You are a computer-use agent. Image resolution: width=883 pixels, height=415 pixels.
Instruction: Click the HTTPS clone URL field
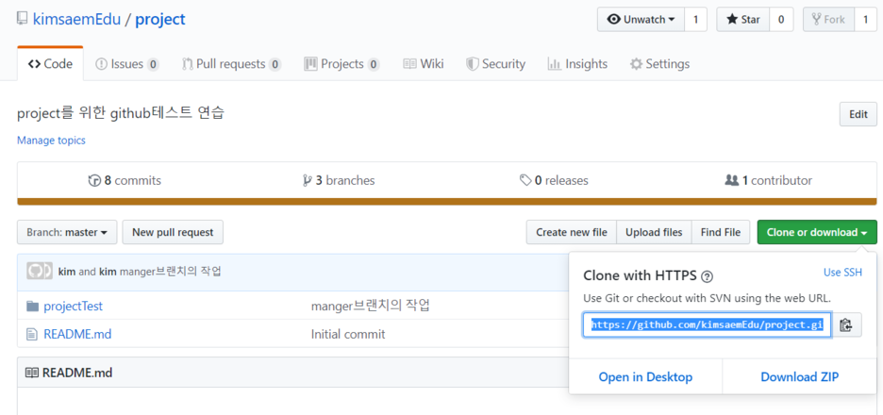click(707, 324)
